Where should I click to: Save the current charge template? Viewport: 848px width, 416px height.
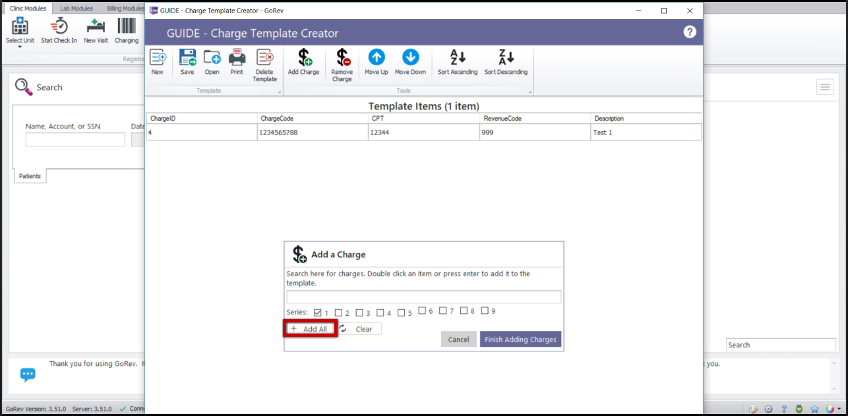tap(187, 62)
